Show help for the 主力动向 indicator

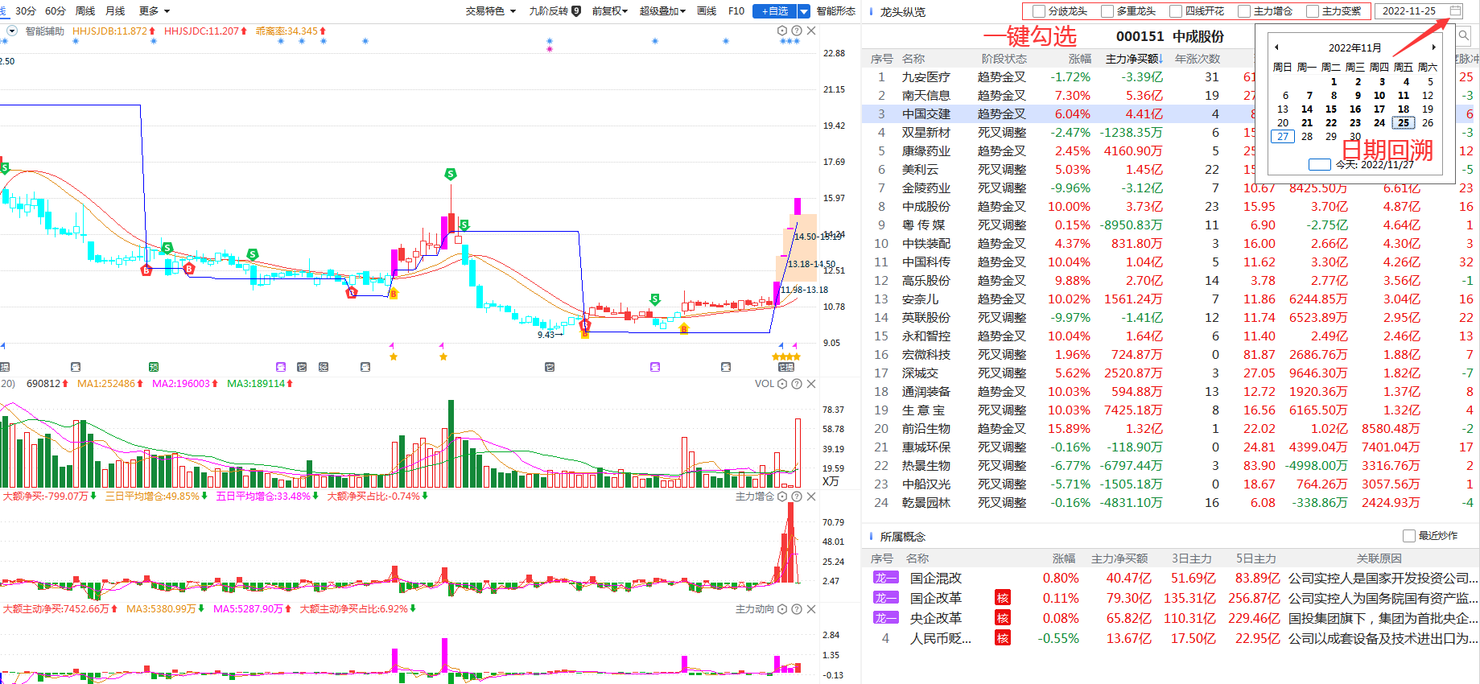coord(797,609)
